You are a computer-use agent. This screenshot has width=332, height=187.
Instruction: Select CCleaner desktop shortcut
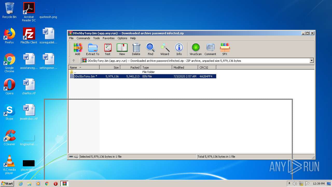(9, 137)
